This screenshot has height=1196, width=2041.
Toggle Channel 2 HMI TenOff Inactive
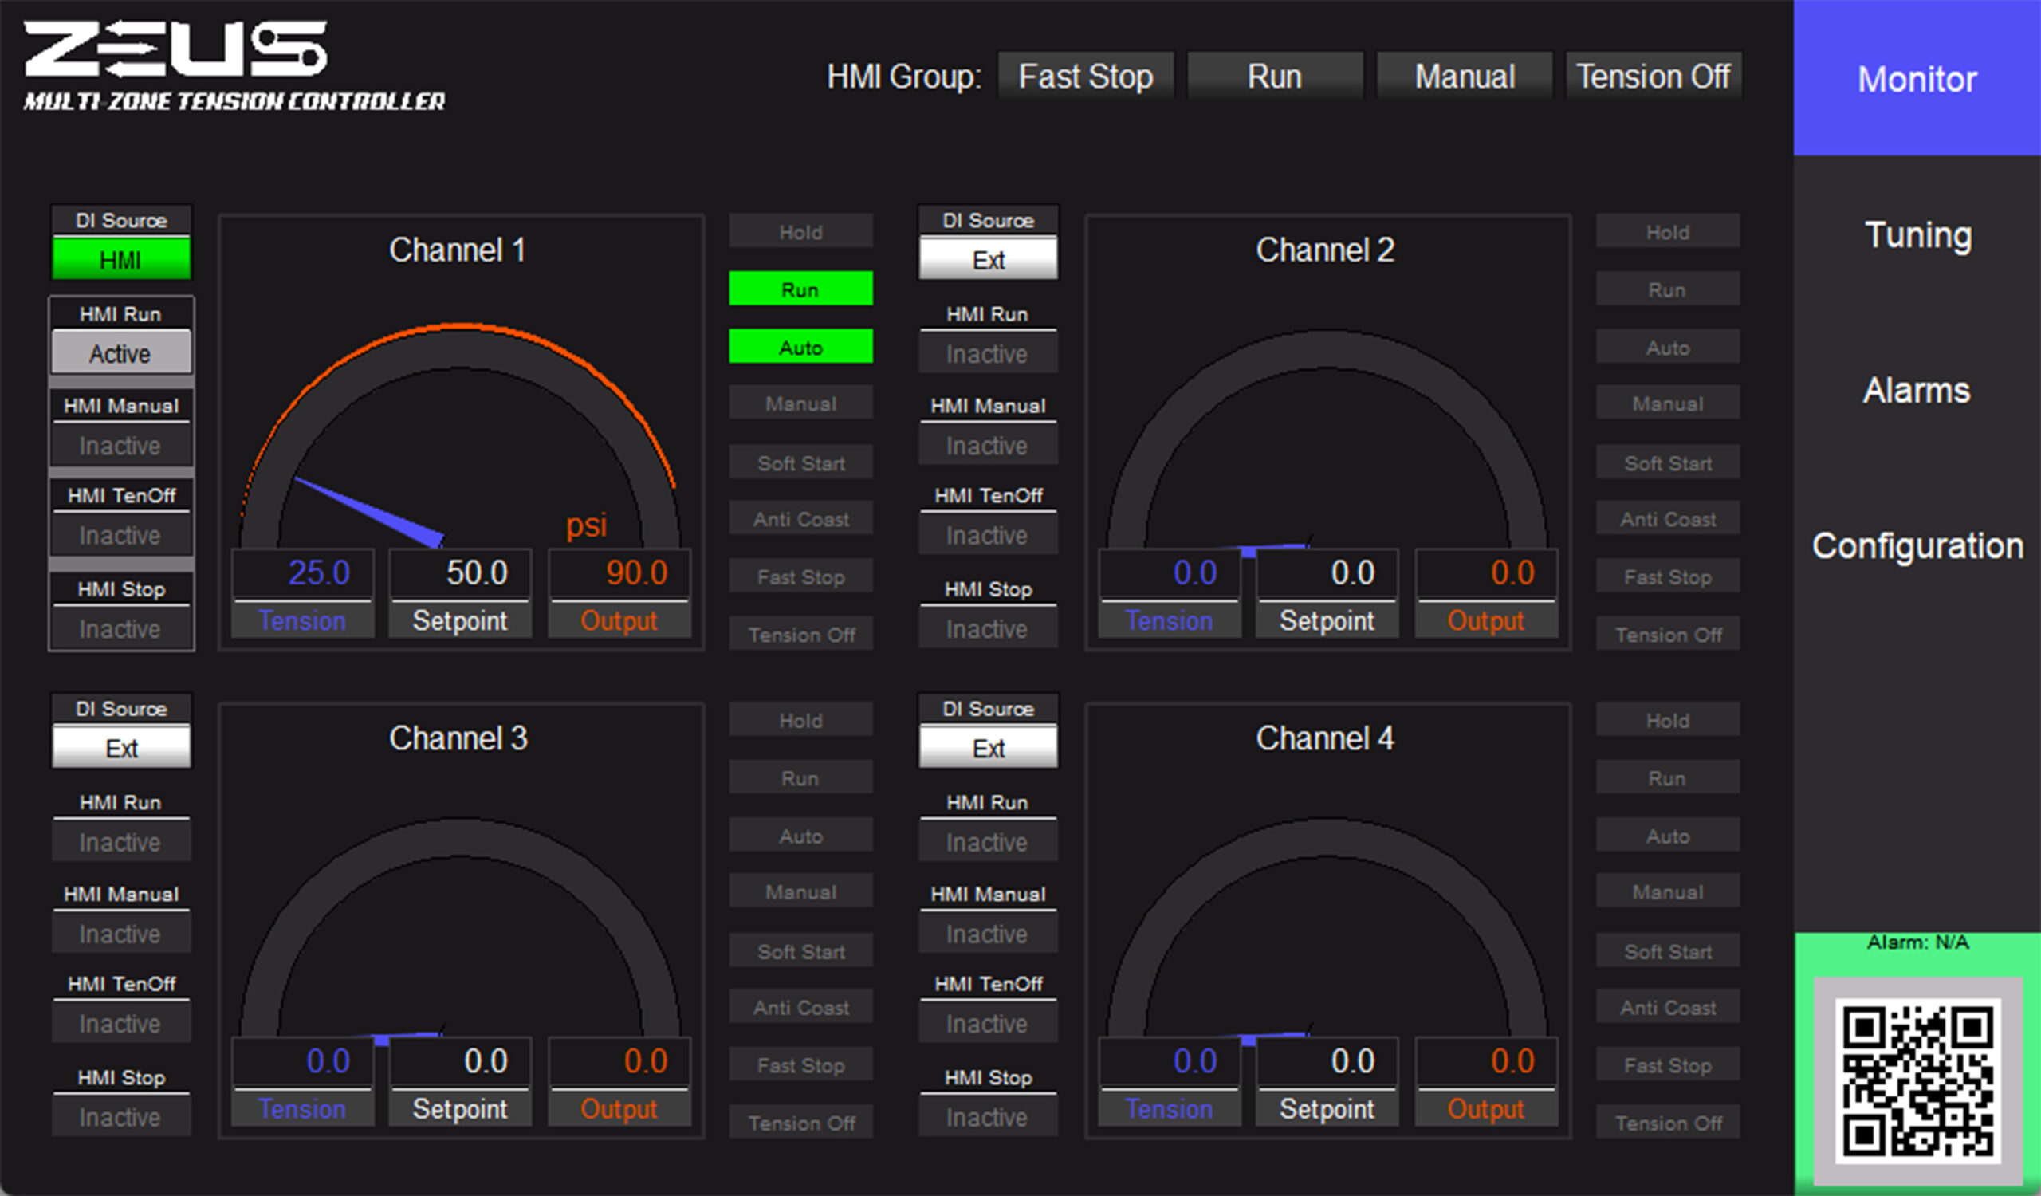(988, 534)
